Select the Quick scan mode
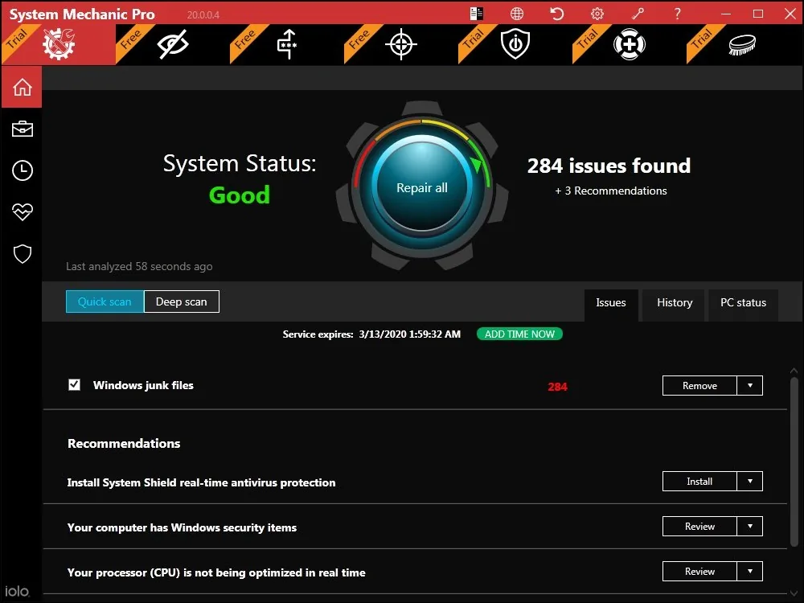The image size is (804, 603). (x=105, y=301)
